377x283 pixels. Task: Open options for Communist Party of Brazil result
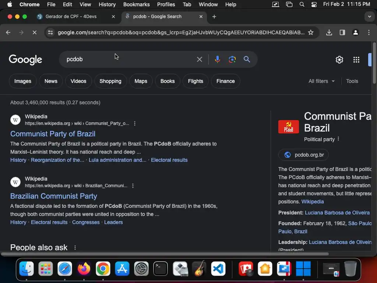(135, 123)
